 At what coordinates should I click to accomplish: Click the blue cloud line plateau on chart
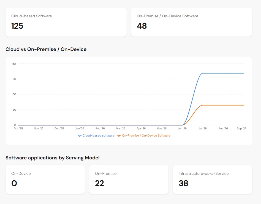(223, 73)
